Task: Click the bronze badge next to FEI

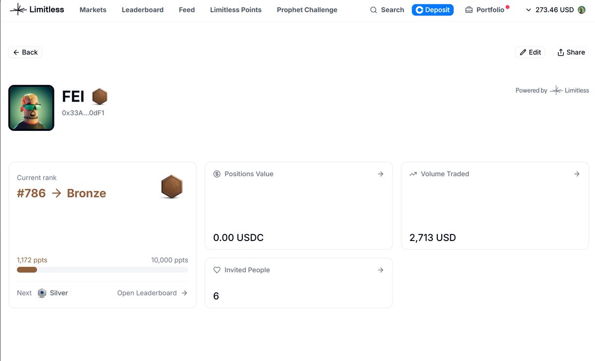Action: 100,97
